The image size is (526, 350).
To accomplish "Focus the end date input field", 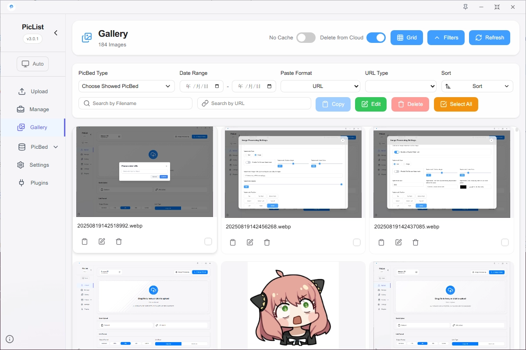I will pyautogui.click(x=254, y=86).
